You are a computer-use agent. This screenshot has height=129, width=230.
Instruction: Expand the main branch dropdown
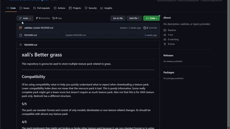[25, 18]
